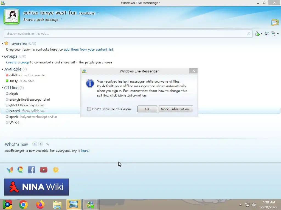The height and width of the screenshot is (210, 281).
Task: Open the Add a contact dropdown arrow
Action: point(262,34)
